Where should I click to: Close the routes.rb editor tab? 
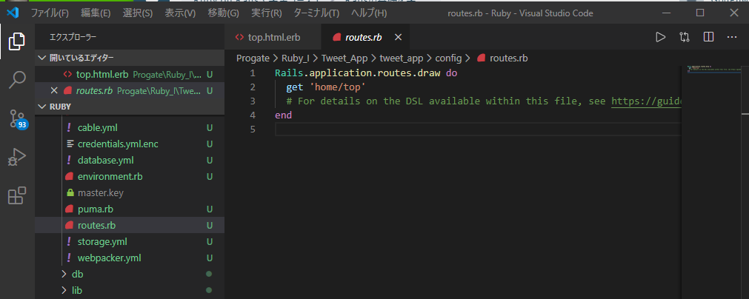click(398, 37)
